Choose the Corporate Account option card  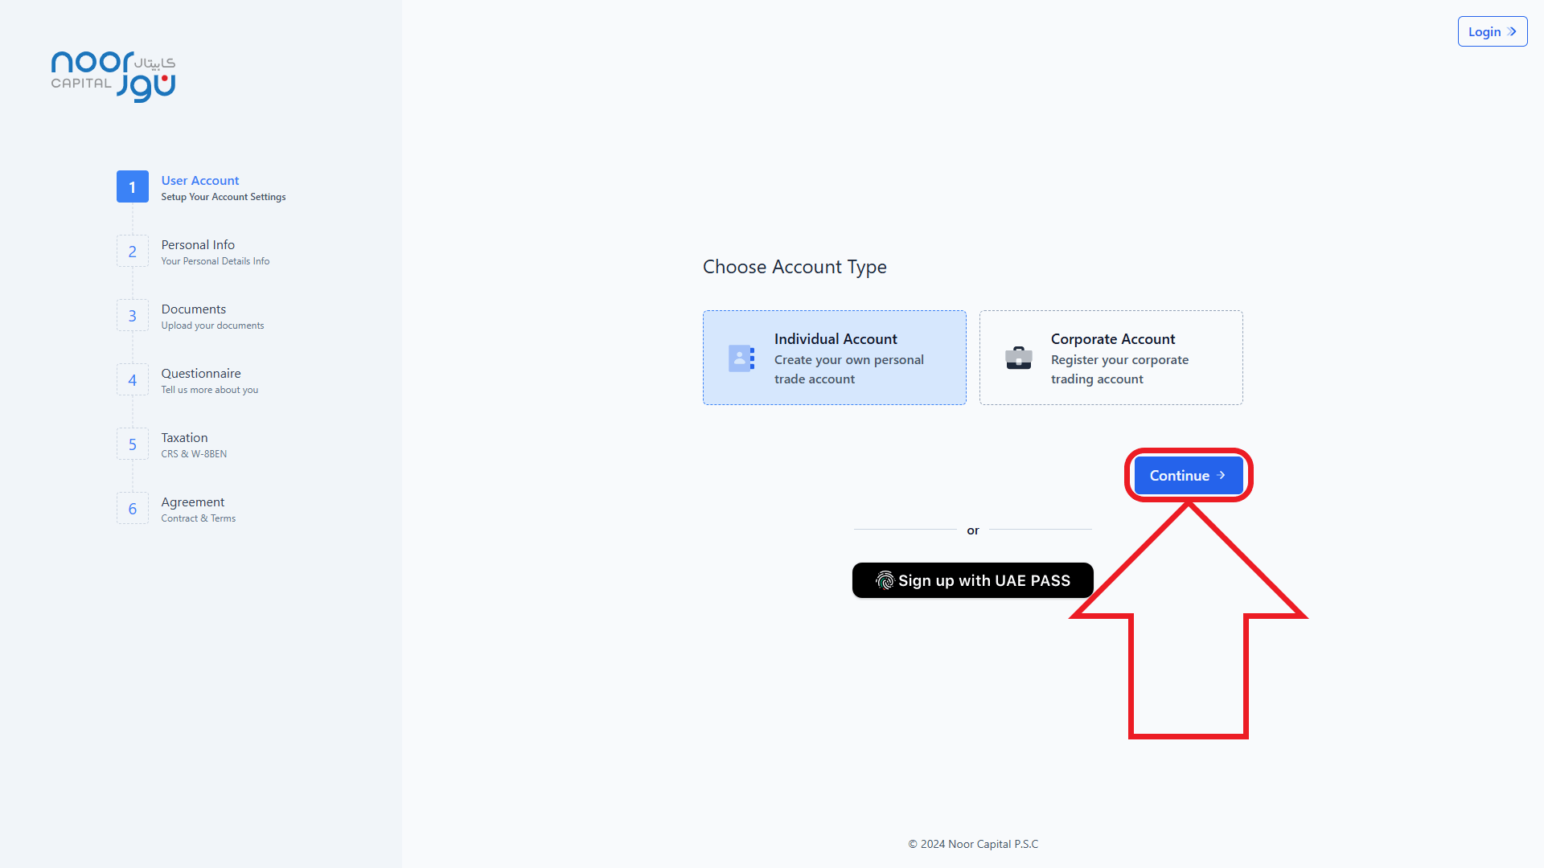coord(1111,358)
